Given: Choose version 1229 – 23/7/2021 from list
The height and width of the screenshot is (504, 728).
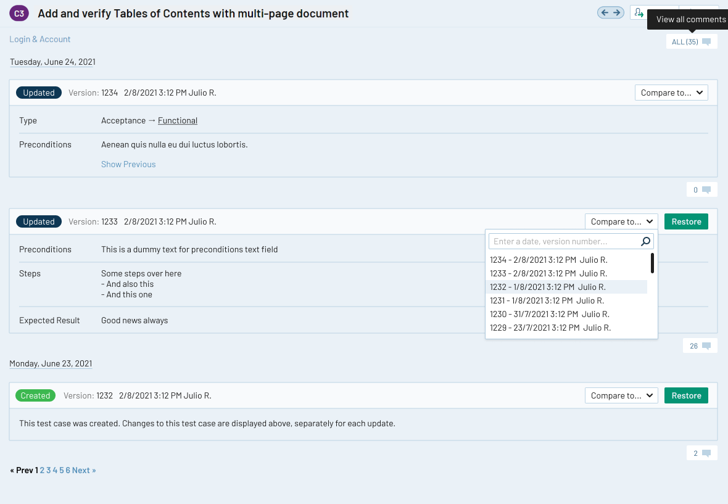Looking at the screenshot, I should (550, 328).
